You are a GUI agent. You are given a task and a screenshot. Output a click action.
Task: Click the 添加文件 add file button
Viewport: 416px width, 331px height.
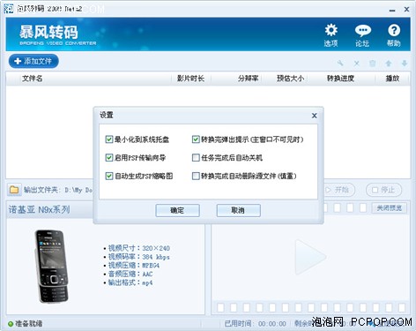pyautogui.click(x=33, y=61)
